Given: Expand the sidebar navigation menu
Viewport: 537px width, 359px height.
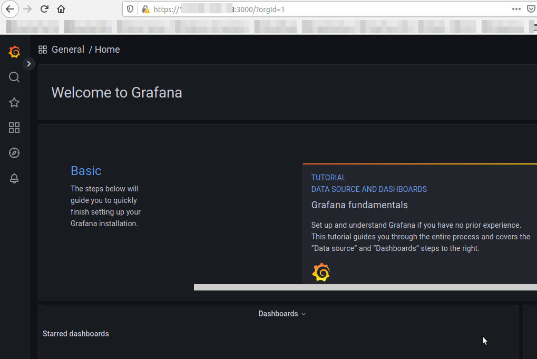Looking at the screenshot, I should click(x=29, y=64).
